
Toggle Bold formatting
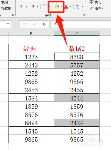[21, 6]
